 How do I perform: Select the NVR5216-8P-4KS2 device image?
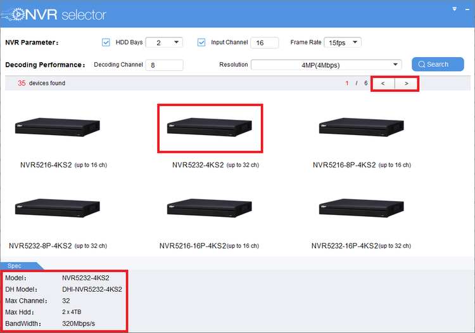pos(362,127)
